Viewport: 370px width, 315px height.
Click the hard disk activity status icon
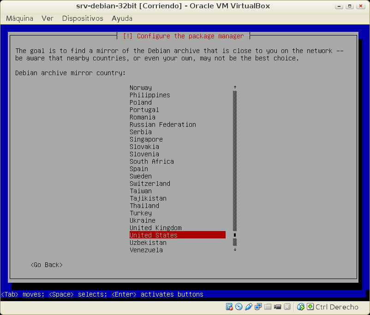pos(229,307)
